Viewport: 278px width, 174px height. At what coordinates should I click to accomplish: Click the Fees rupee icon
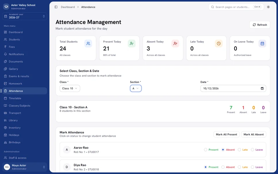click(6, 47)
